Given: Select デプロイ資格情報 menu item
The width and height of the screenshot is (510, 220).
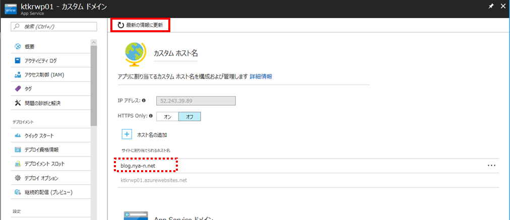Looking at the screenshot, I should 51,150.
